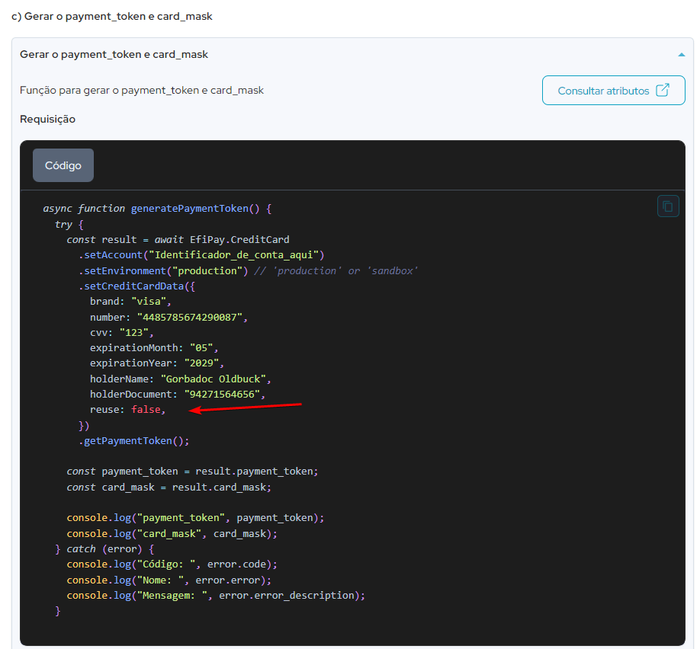The width and height of the screenshot is (700, 649).
Task: Click the description 'Função para gerar o payment_token e card_mask'
Action: click(x=142, y=91)
